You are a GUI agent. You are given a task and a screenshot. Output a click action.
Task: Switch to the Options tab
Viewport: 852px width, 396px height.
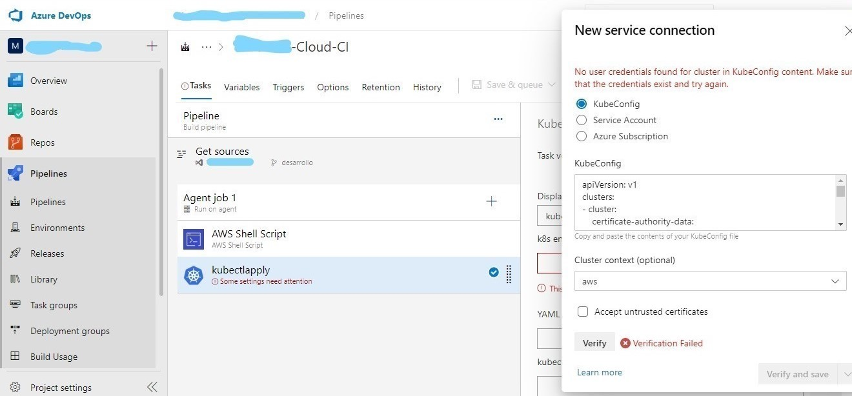point(333,87)
